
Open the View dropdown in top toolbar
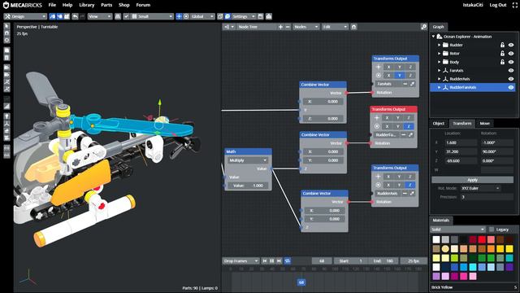tap(100, 16)
